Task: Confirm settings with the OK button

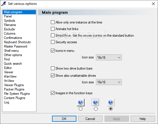Action: pyautogui.click(x=64, y=119)
